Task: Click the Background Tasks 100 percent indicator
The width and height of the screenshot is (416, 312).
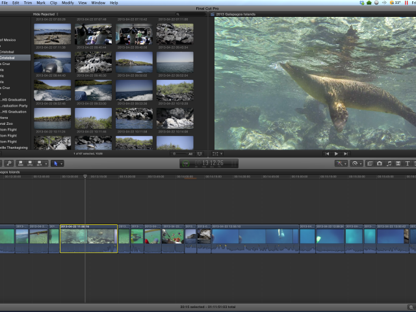Action: [x=186, y=163]
